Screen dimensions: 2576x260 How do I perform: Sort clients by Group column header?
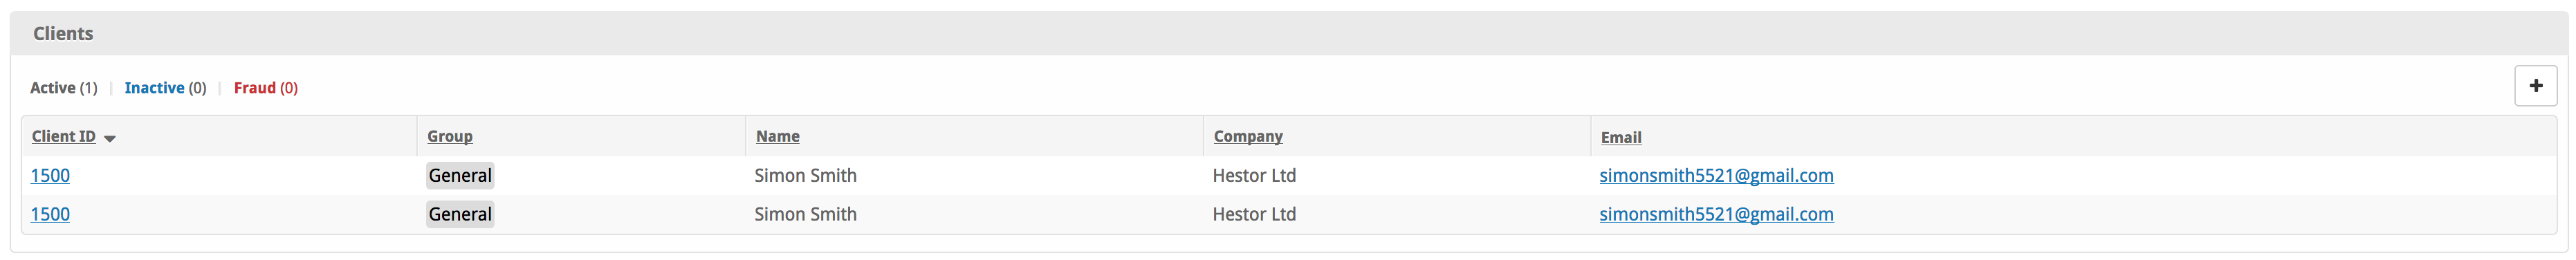point(450,136)
